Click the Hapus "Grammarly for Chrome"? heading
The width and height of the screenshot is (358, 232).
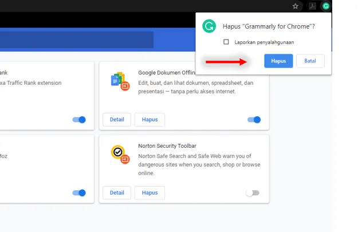269,26
